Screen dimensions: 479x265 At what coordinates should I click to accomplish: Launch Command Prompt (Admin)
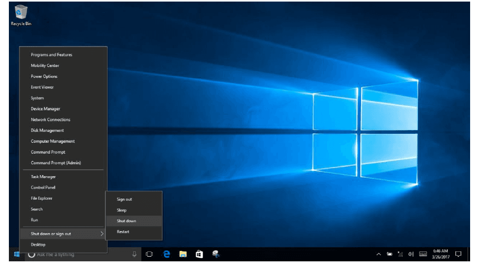[56, 163]
